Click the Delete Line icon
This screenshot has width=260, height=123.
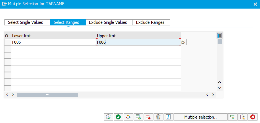tap(148, 117)
